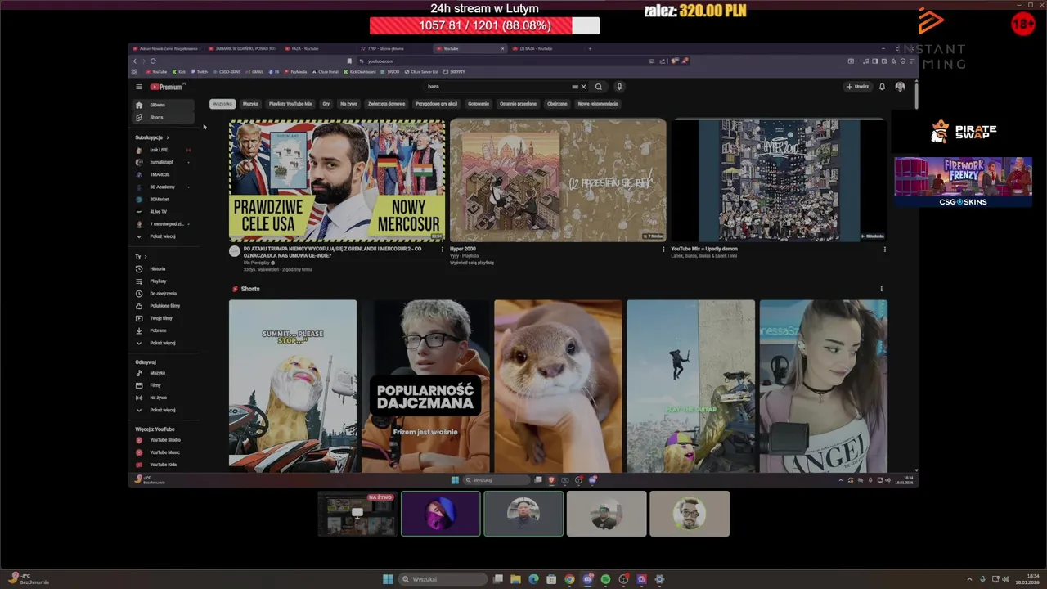The height and width of the screenshot is (589, 1047).
Task: Open Główna home in YouTube sidebar
Action: 164,105
